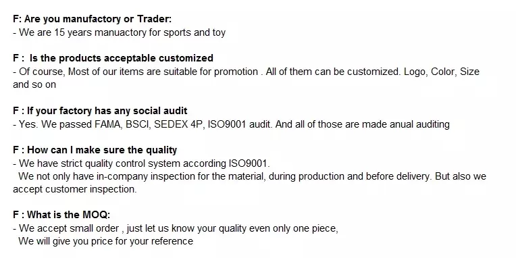516x258 pixels.
Task: Click the '15 years manuactory' answer line
Action: coord(119,32)
